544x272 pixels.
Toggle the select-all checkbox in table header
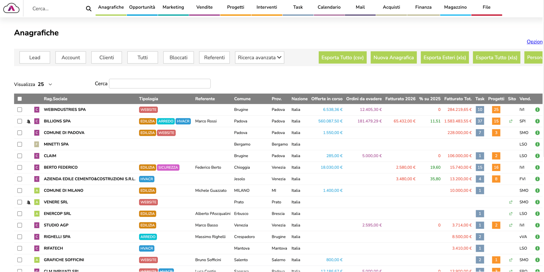[x=20, y=99]
